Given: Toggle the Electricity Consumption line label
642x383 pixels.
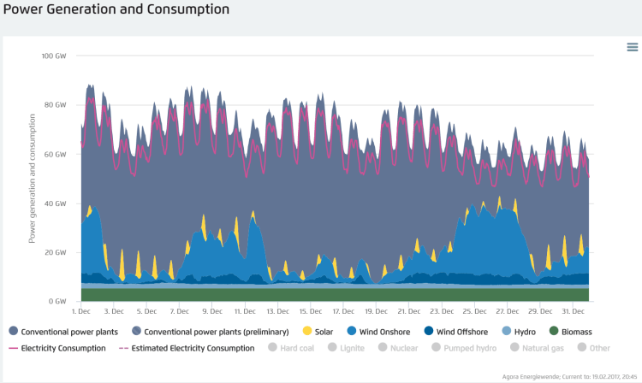Looking at the screenshot, I should tap(63, 348).
